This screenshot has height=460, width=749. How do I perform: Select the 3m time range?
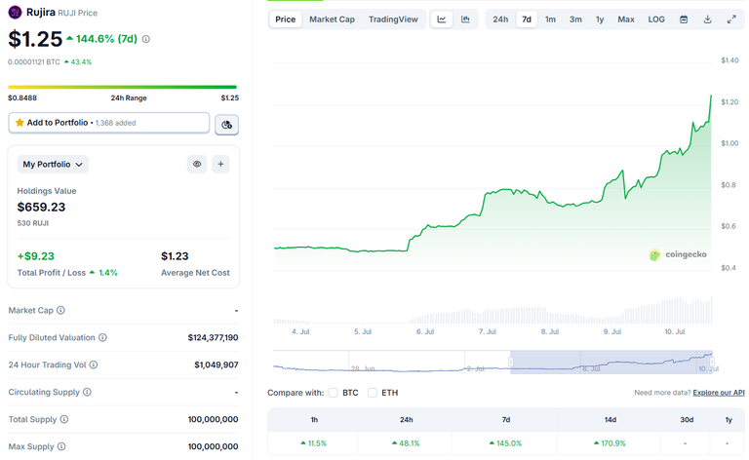[x=575, y=19]
